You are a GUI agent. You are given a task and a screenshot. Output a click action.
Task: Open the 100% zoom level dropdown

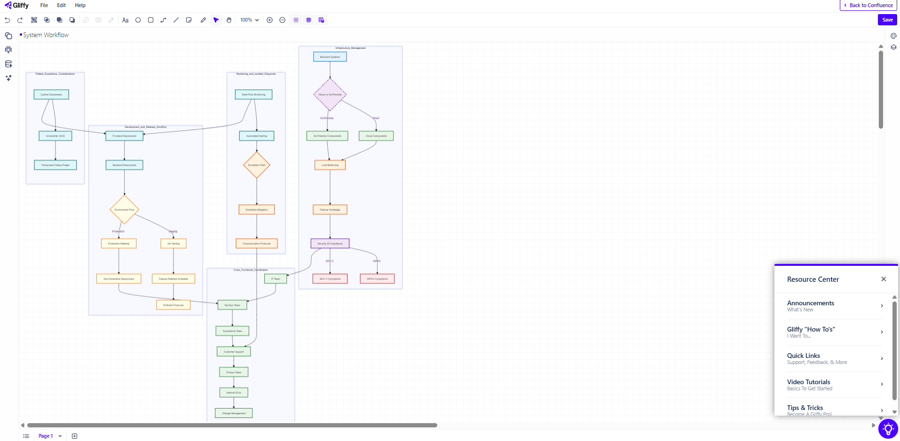[x=249, y=20]
